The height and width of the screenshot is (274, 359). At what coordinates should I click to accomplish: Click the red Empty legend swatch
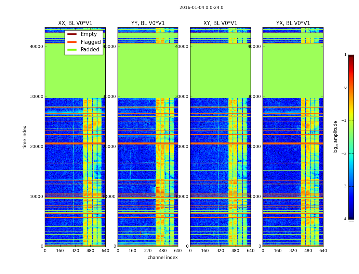[x=72, y=34]
